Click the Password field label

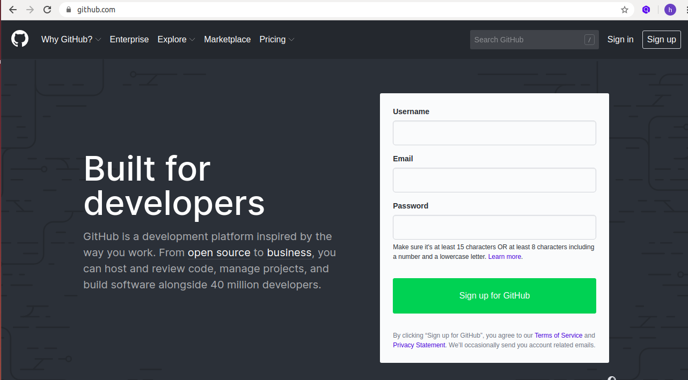[411, 206]
